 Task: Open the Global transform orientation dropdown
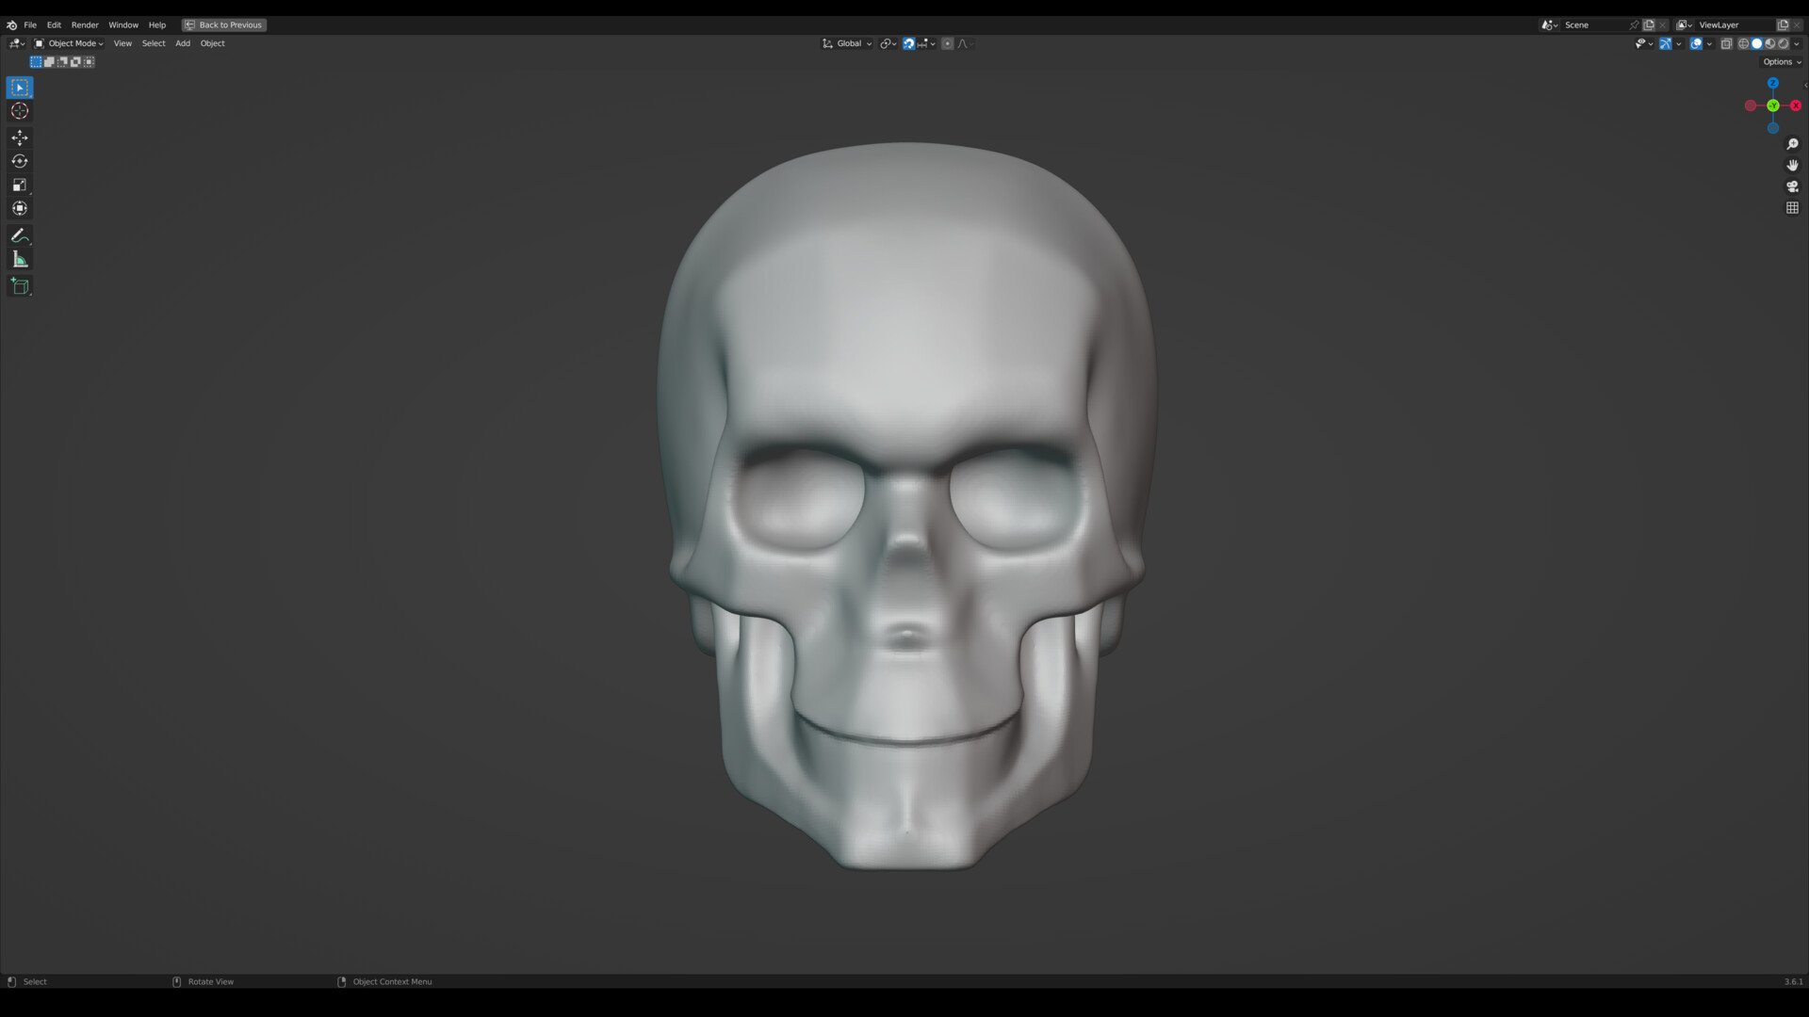click(847, 43)
